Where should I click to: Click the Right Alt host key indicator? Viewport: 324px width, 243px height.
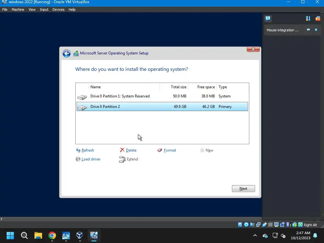310,225
